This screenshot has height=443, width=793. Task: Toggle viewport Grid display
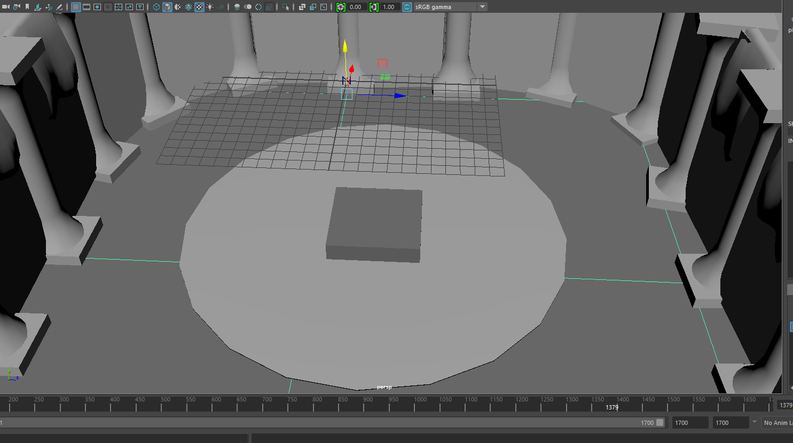[76, 7]
